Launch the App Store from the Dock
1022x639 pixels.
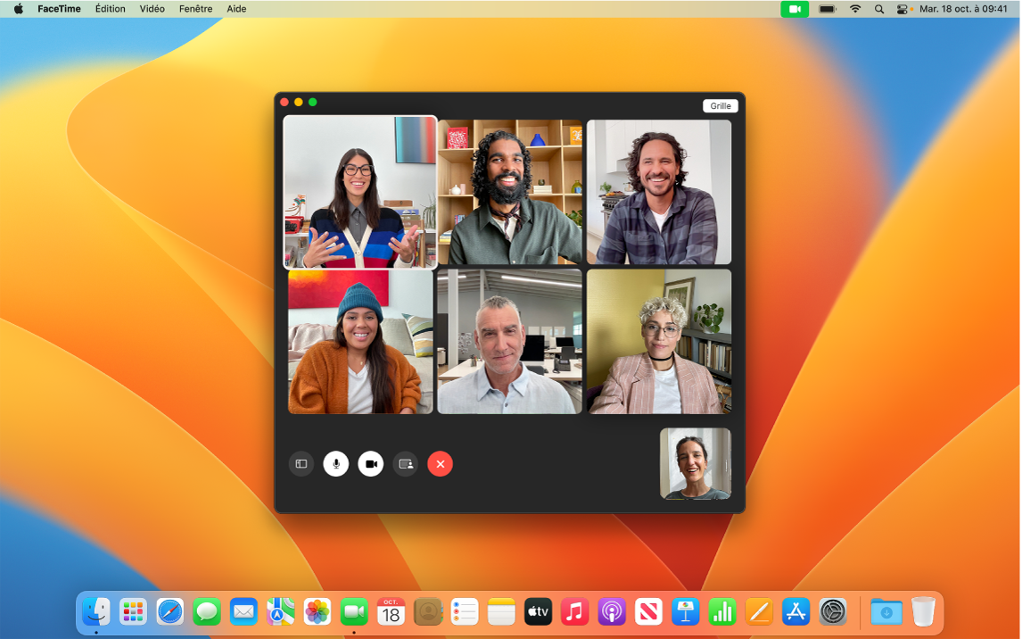point(795,612)
